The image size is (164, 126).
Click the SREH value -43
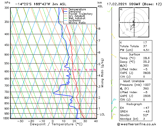[x=146, y=111]
